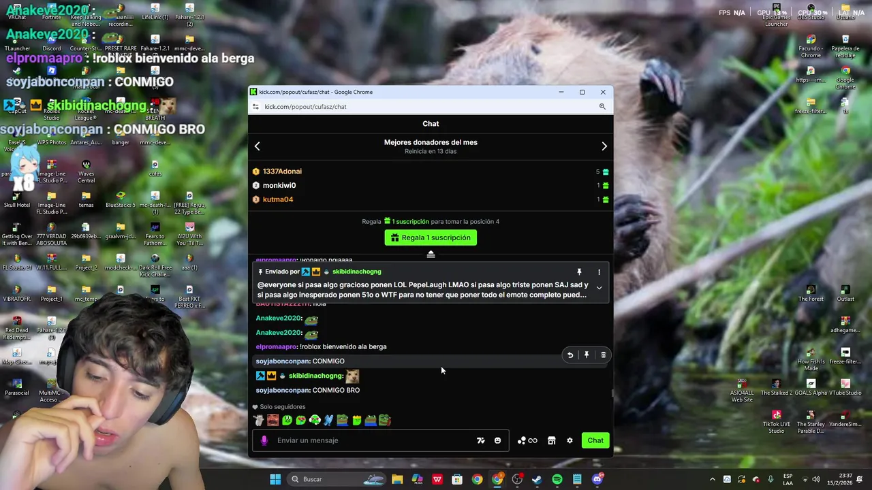Expand the pinned message with the chevron
Screen dimensions: 872x490
pos(599,288)
